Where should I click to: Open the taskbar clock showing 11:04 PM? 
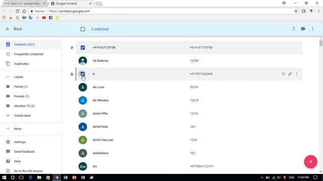coord(303,177)
